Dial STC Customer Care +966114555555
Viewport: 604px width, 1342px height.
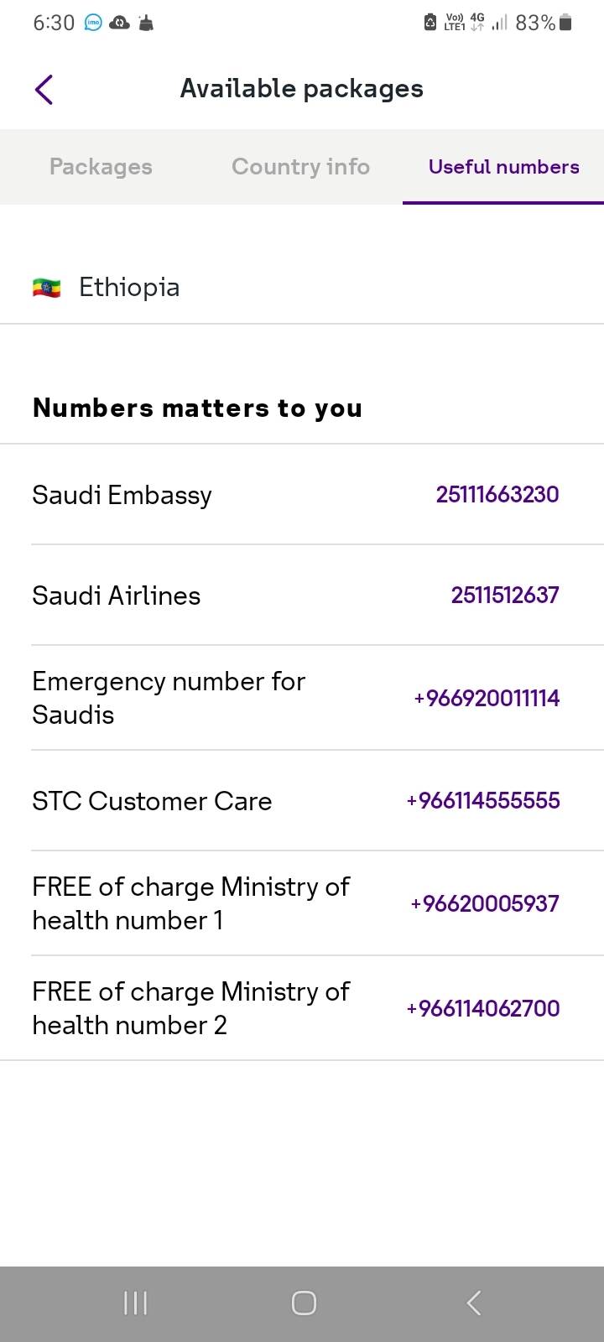click(482, 800)
